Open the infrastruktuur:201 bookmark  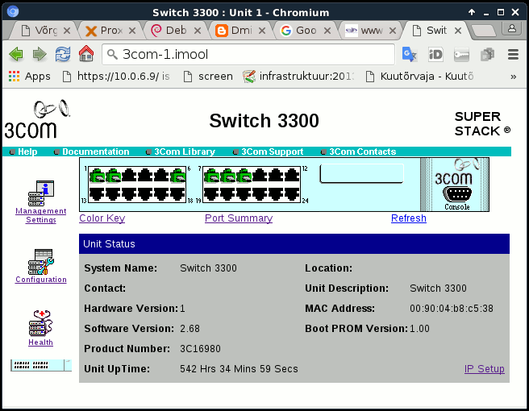299,77
